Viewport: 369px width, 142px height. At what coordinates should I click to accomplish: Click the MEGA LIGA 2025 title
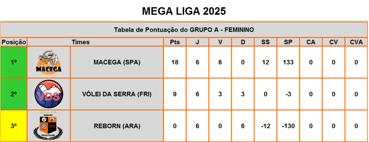click(x=184, y=11)
